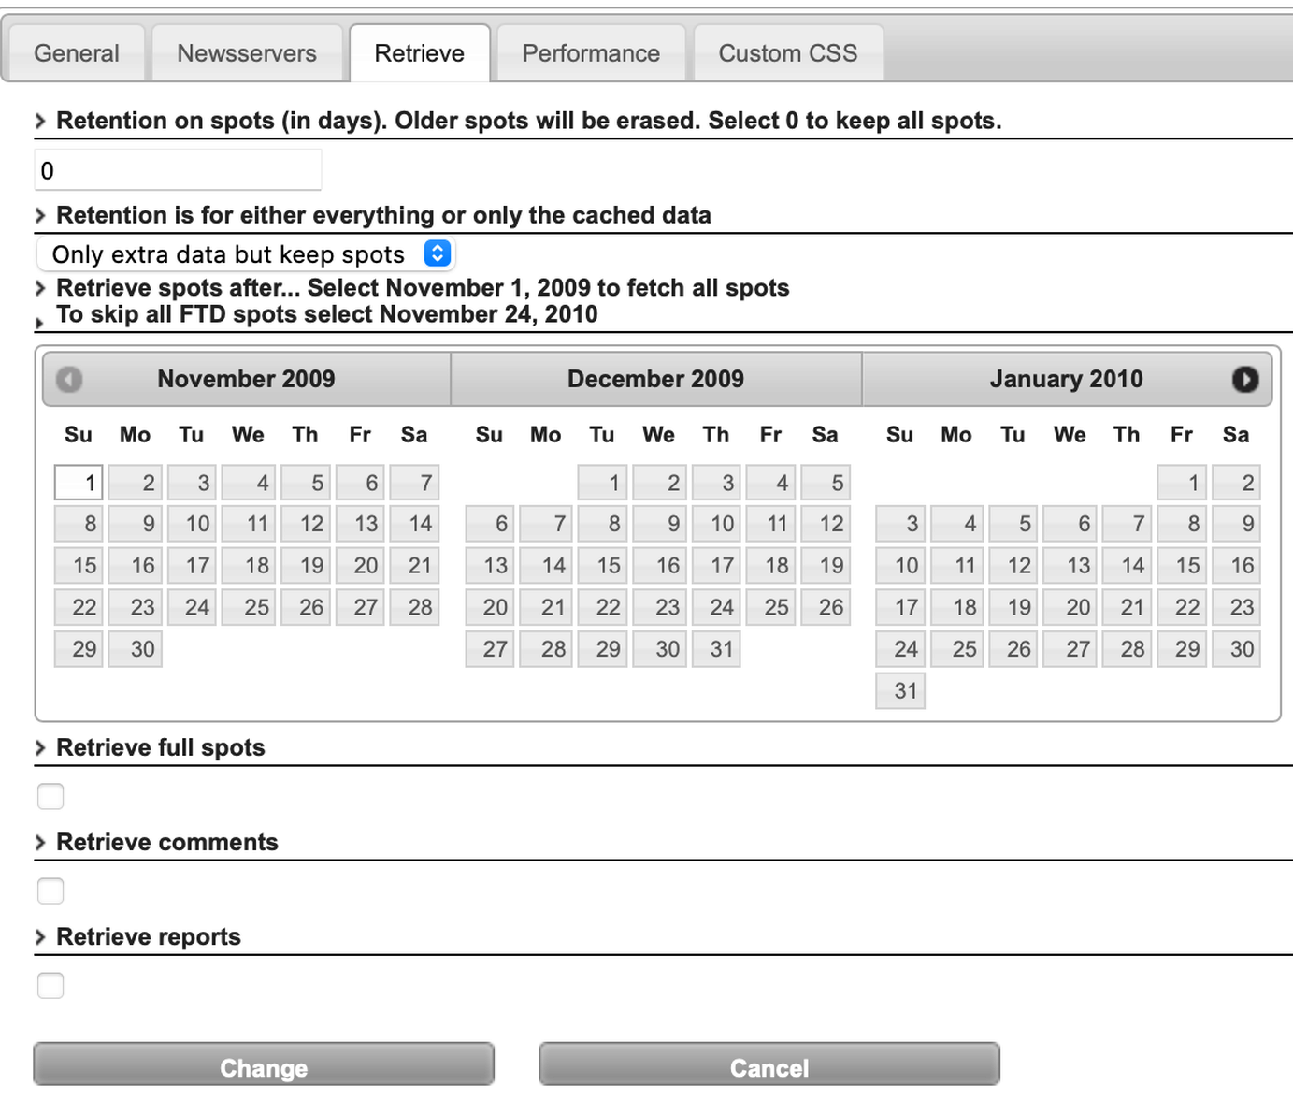Select November 1, 2009 in calendar
This screenshot has width=1293, height=1100.
pos(79,483)
